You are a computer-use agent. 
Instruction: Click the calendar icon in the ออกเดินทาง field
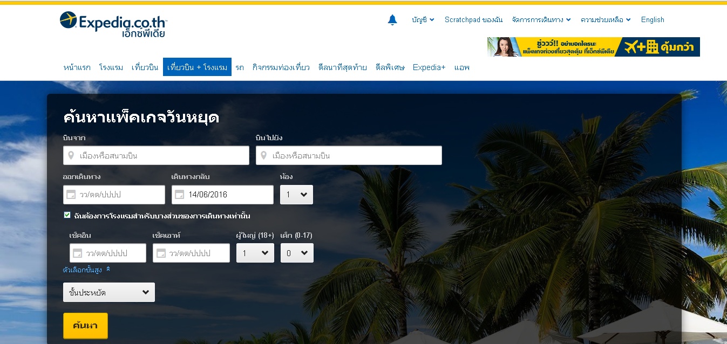tap(71, 195)
